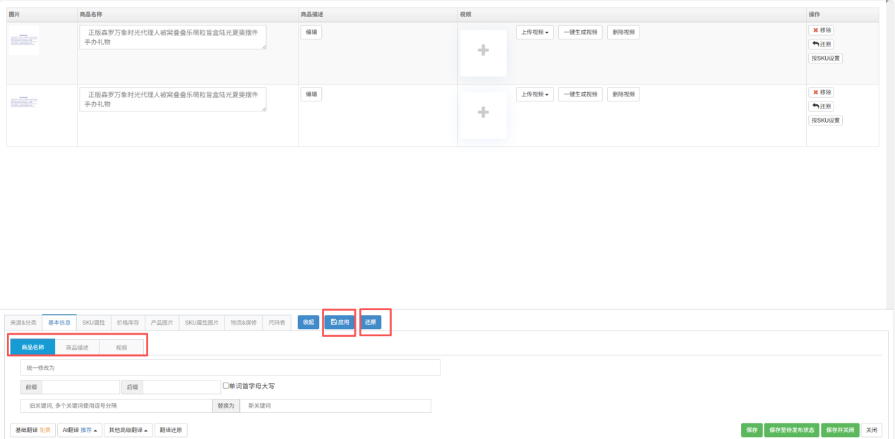Screen dimensions: 895x439
Task: Enable the 单词首字母大写 checkbox
Action: [x=226, y=385]
